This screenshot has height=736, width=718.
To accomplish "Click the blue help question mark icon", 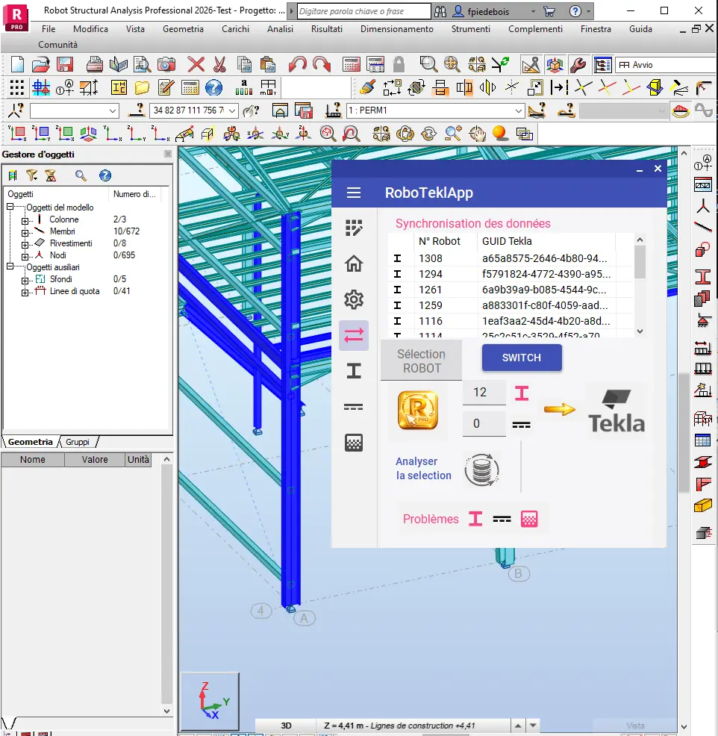I will [213, 87].
